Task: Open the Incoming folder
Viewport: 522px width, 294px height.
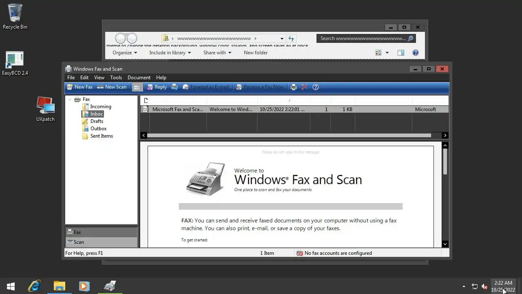Action: (101, 107)
